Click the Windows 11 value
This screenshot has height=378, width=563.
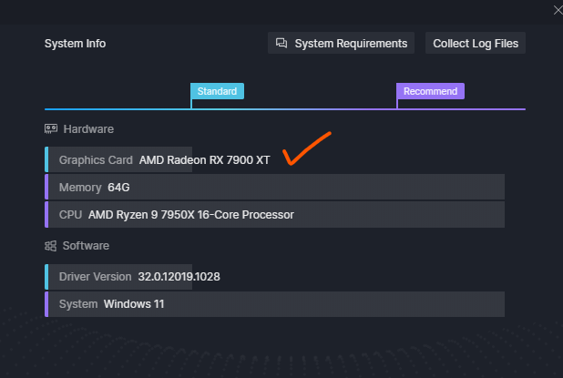[134, 304]
